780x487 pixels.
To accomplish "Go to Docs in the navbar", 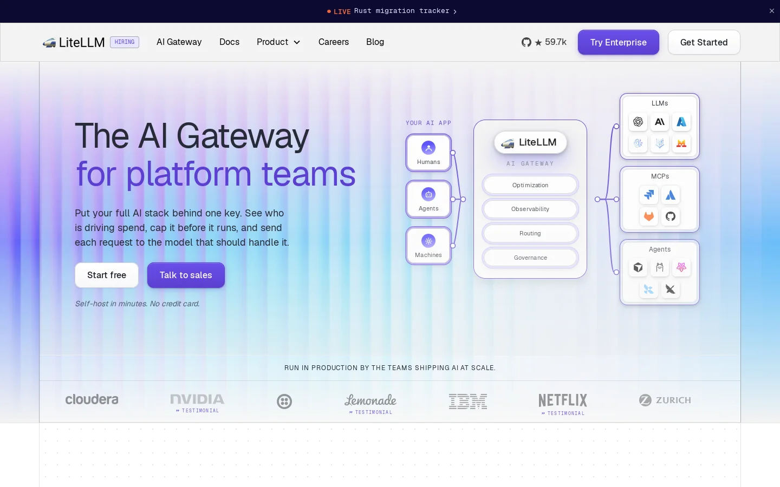I will coord(229,42).
